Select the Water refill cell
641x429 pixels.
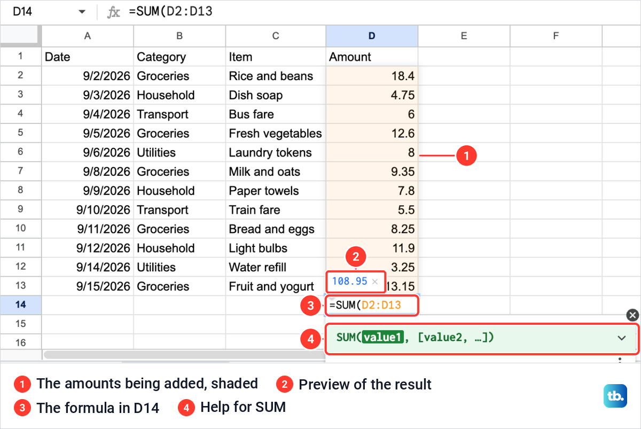276,267
